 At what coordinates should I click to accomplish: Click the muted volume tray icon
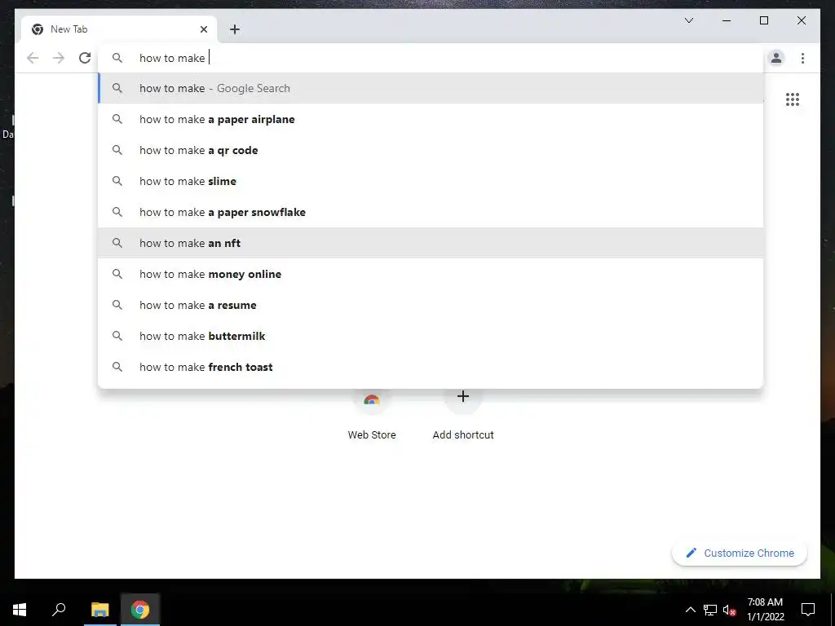pyautogui.click(x=730, y=610)
